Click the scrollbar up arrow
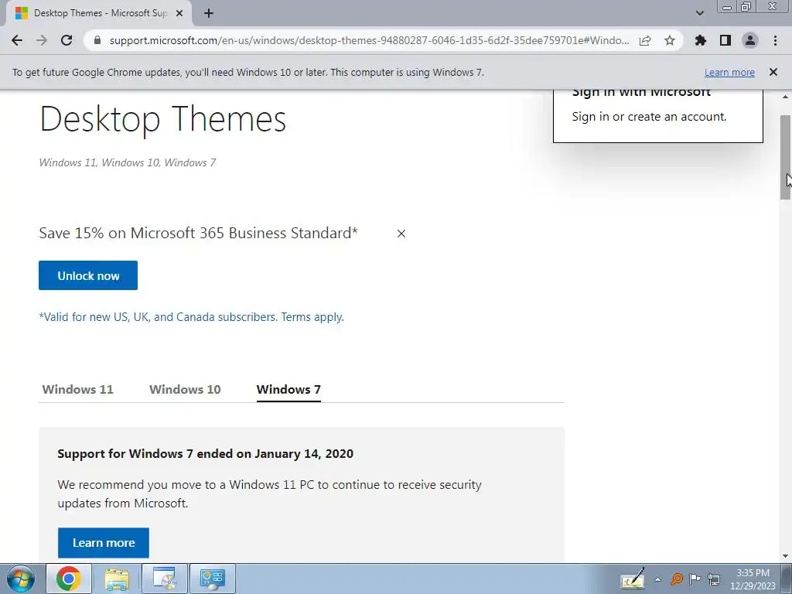Screen dimensions: 792x594 point(786,96)
